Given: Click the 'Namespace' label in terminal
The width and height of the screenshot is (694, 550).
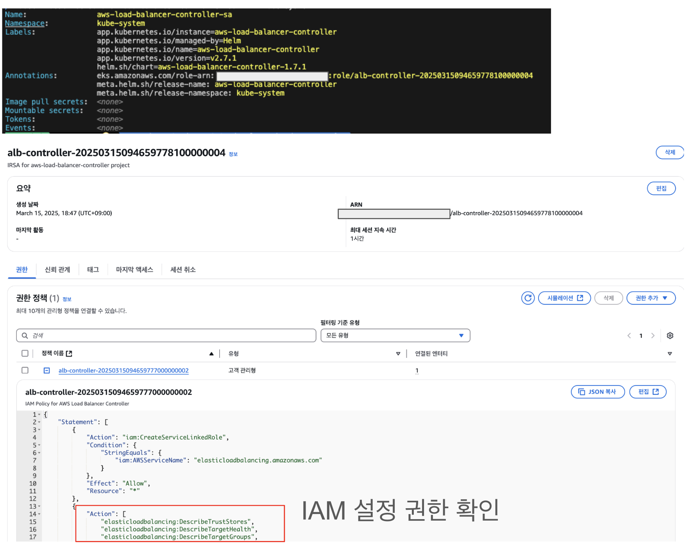Looking at the screenshot, I should tap(25, 23).
